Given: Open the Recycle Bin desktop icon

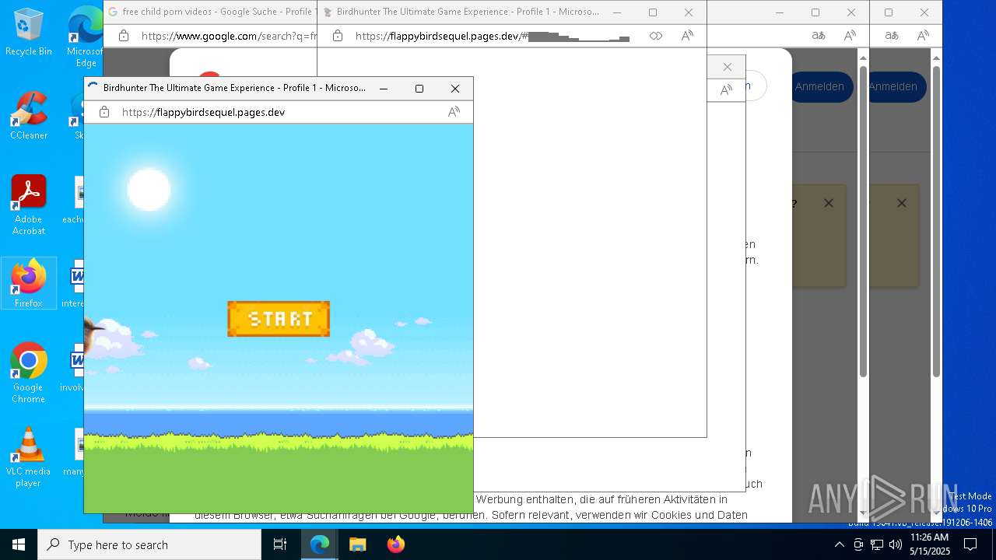Looking at the screenshot, I should [x=29, y=33].
